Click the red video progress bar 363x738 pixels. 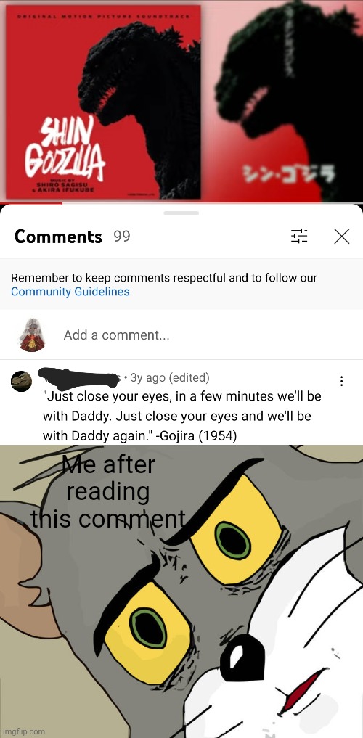pyautogui.click(x=31, y=203)
